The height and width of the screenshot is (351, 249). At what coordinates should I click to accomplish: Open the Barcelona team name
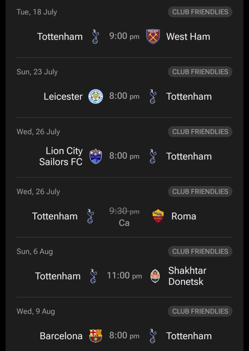[61, 336]
